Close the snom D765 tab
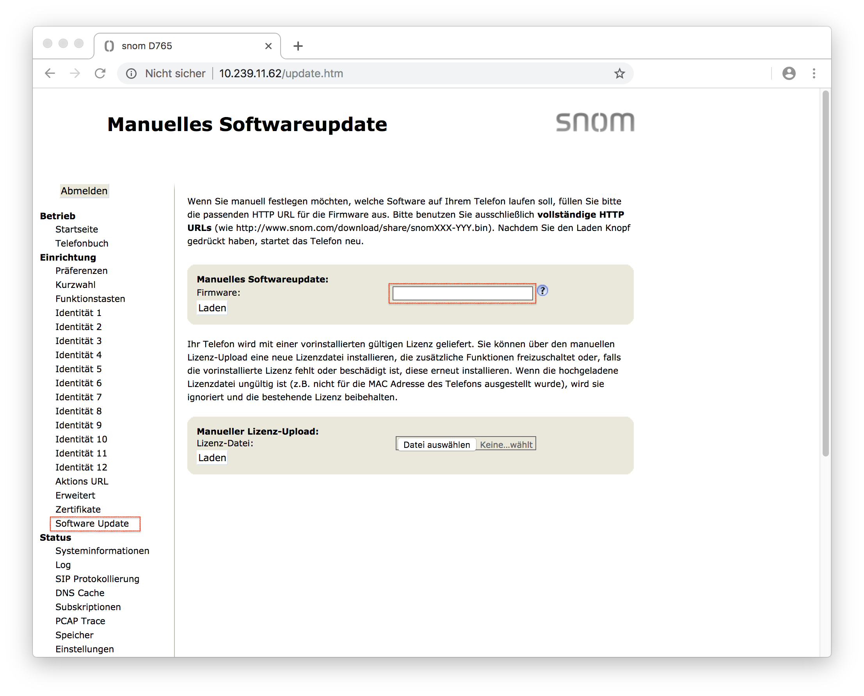Viewport: 864px width, 696px height. 268,46
